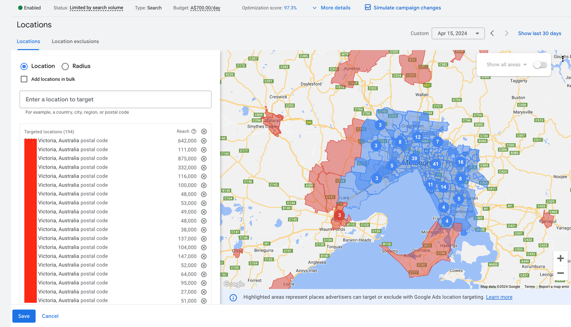
Task: Remove the location with reach 52,000
Action: tap(204, 265)
